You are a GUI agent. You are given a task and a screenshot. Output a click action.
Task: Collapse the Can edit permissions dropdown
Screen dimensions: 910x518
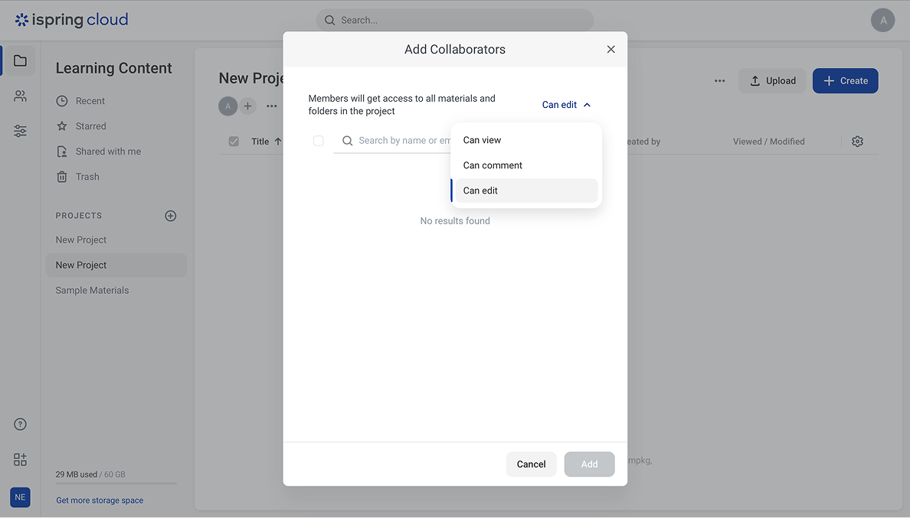[566, 104]
